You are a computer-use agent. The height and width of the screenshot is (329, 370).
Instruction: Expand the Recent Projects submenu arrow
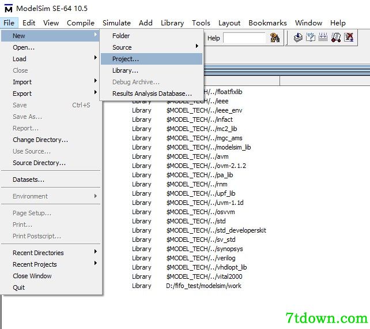pyautogui.click(x=95, y=263)
